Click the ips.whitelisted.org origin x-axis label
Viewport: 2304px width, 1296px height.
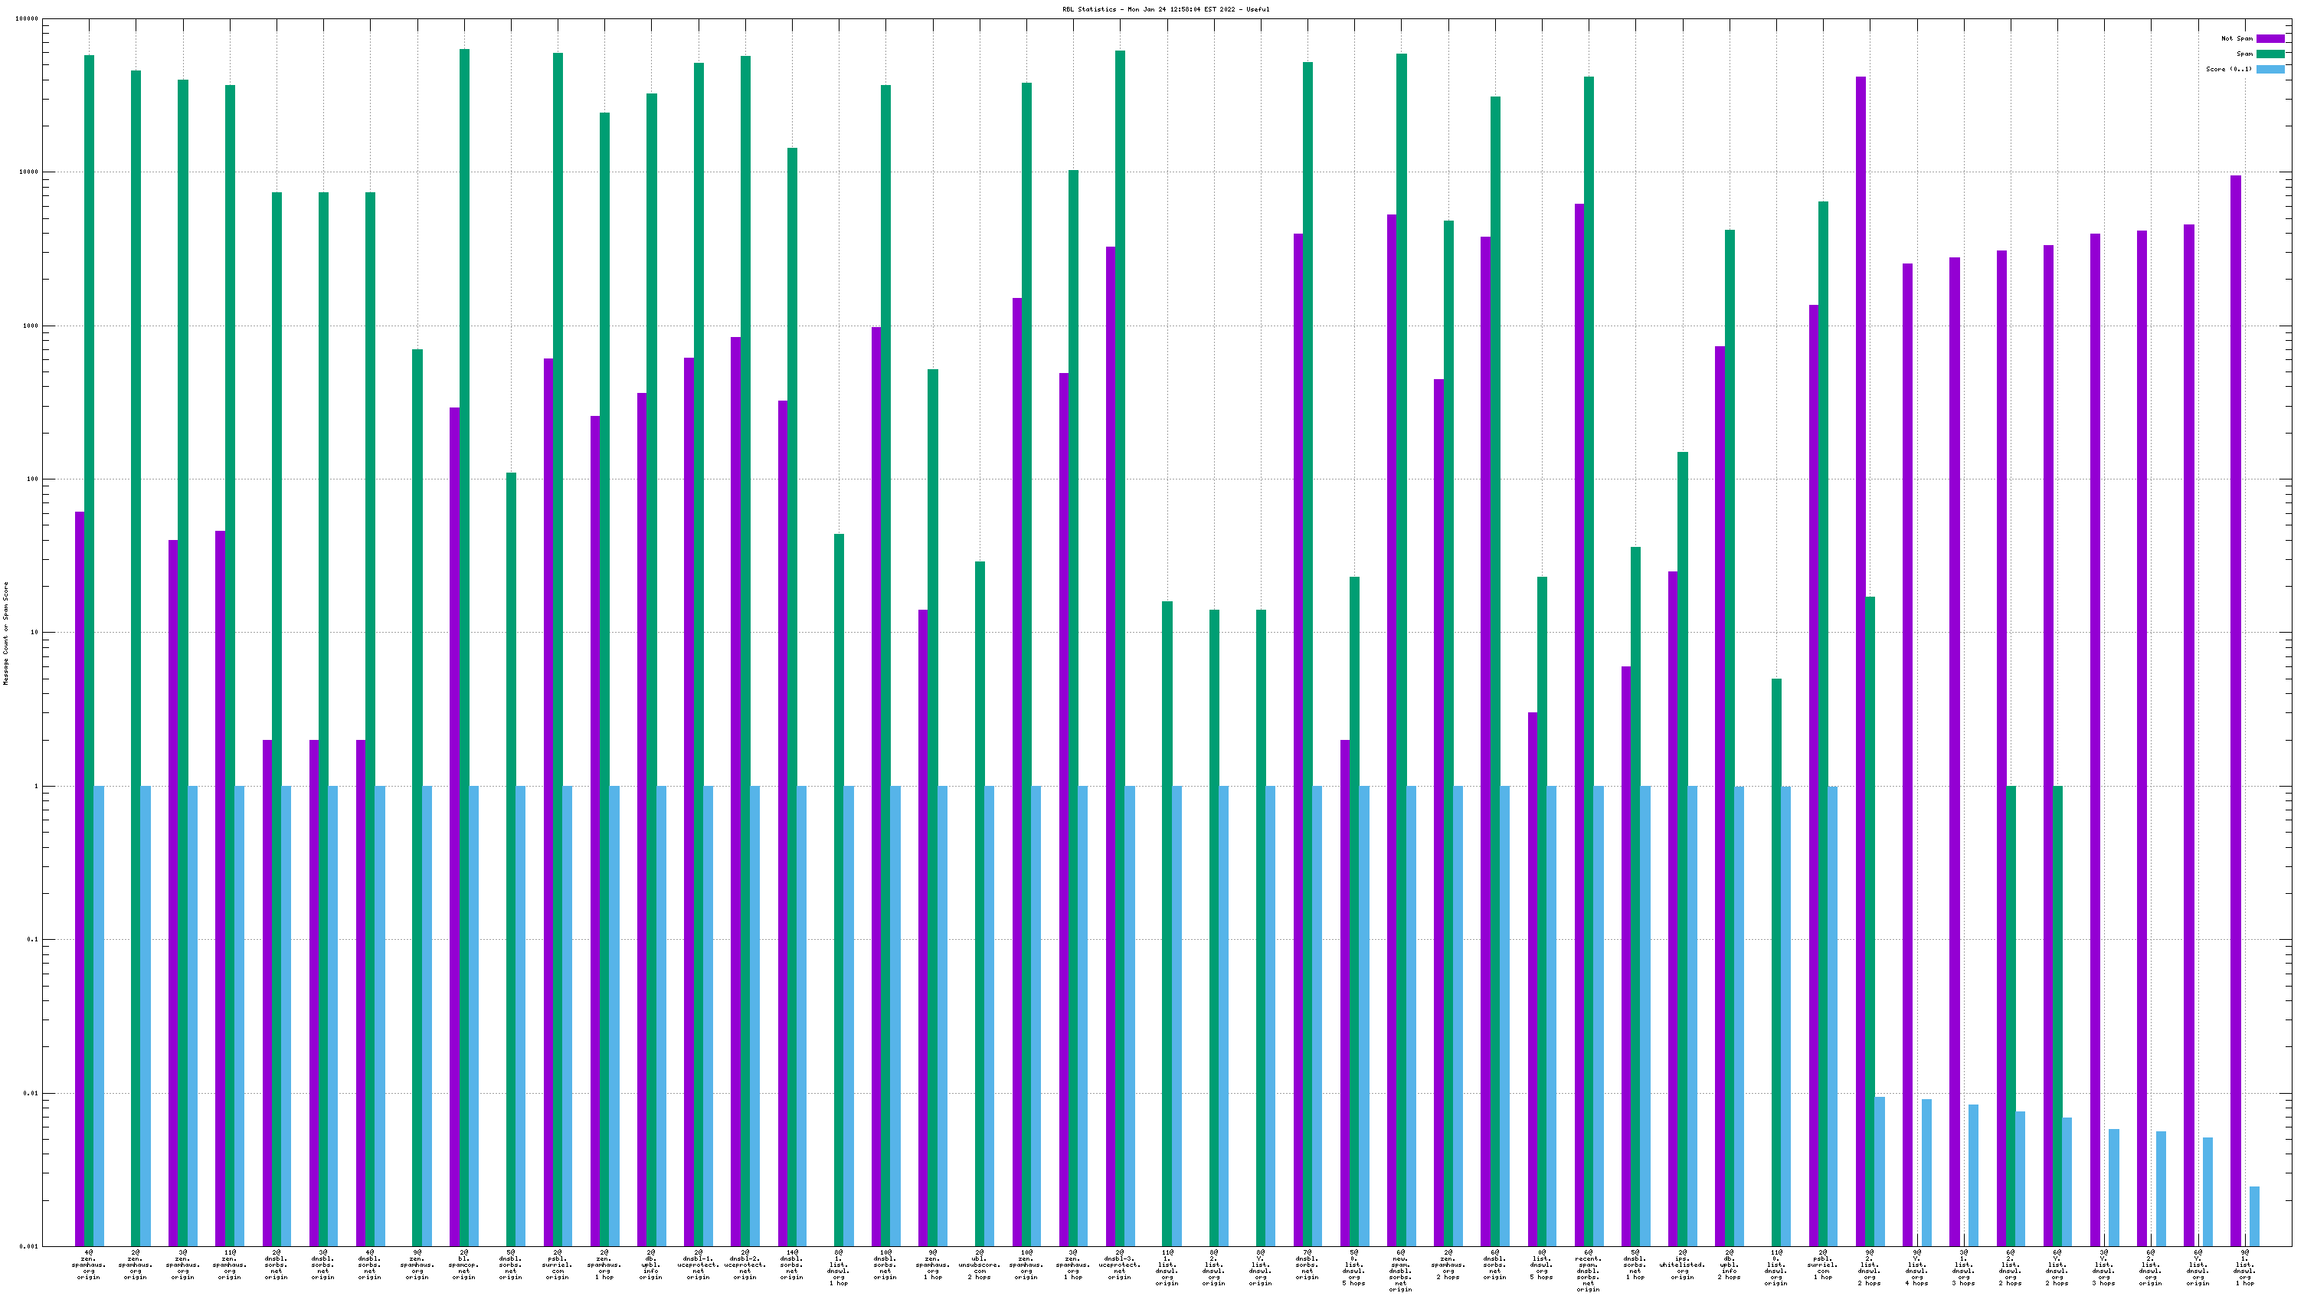(1681, 1265)
